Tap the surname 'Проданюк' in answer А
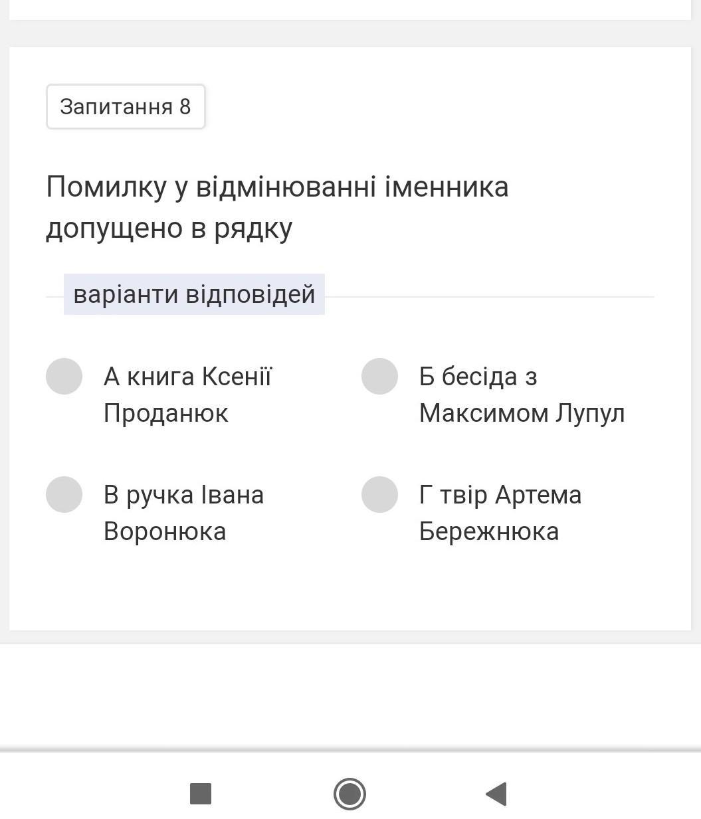Screen dimensions: 701x819 tap(166, 413)
